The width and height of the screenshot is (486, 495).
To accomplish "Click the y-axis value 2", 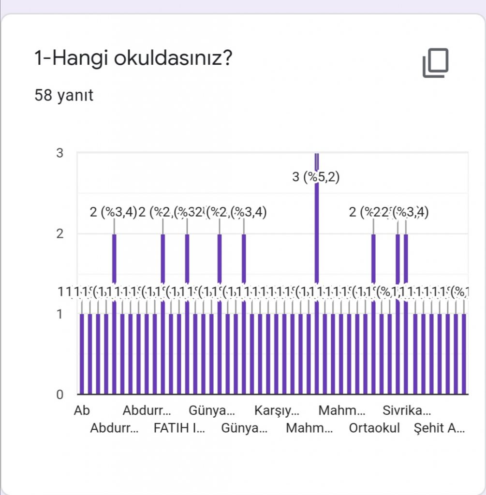I will click(x=60, y=234).
